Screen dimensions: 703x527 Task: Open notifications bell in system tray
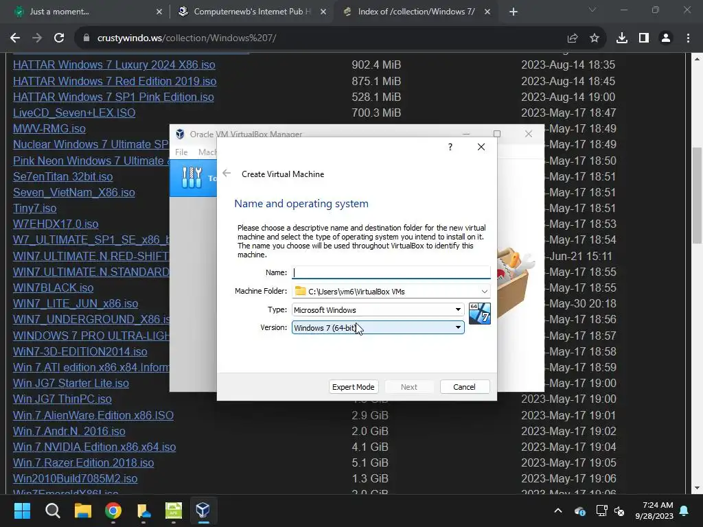pyautogui.click(x=684, y=511)
